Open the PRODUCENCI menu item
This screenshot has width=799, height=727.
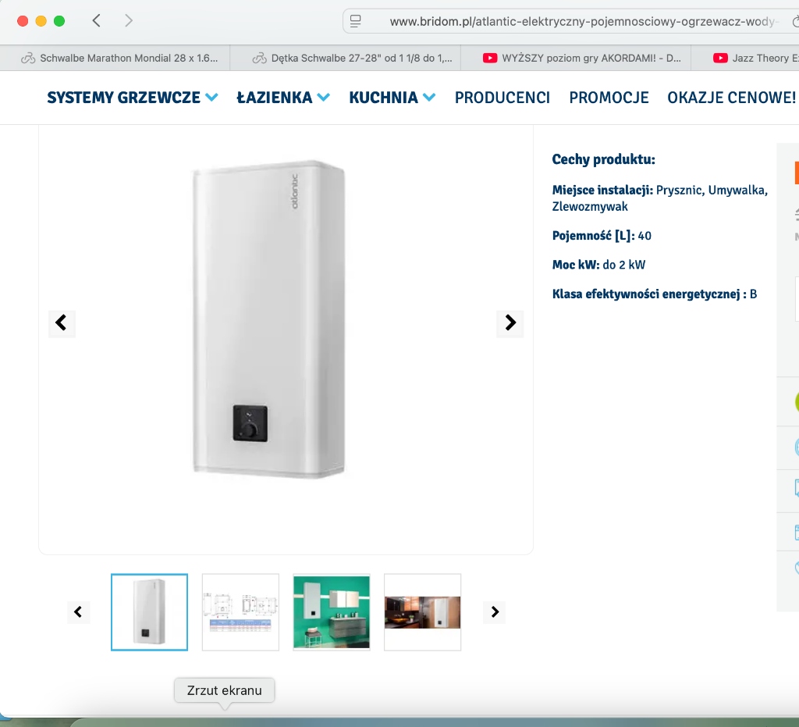(502, 98)
